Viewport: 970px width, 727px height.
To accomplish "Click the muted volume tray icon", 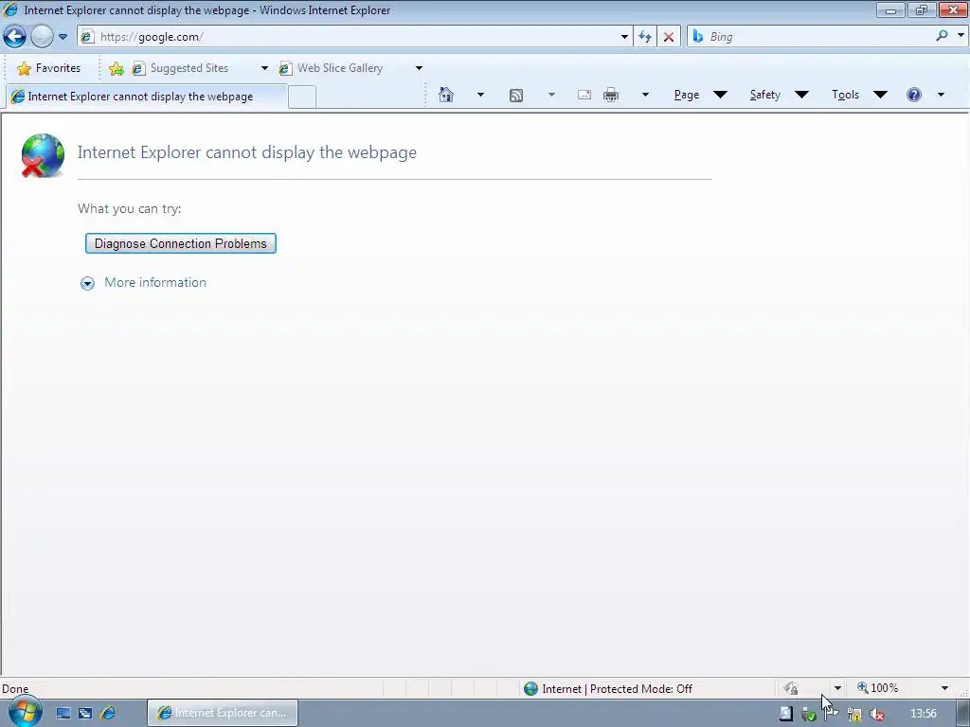I will [x=876, y=714].
